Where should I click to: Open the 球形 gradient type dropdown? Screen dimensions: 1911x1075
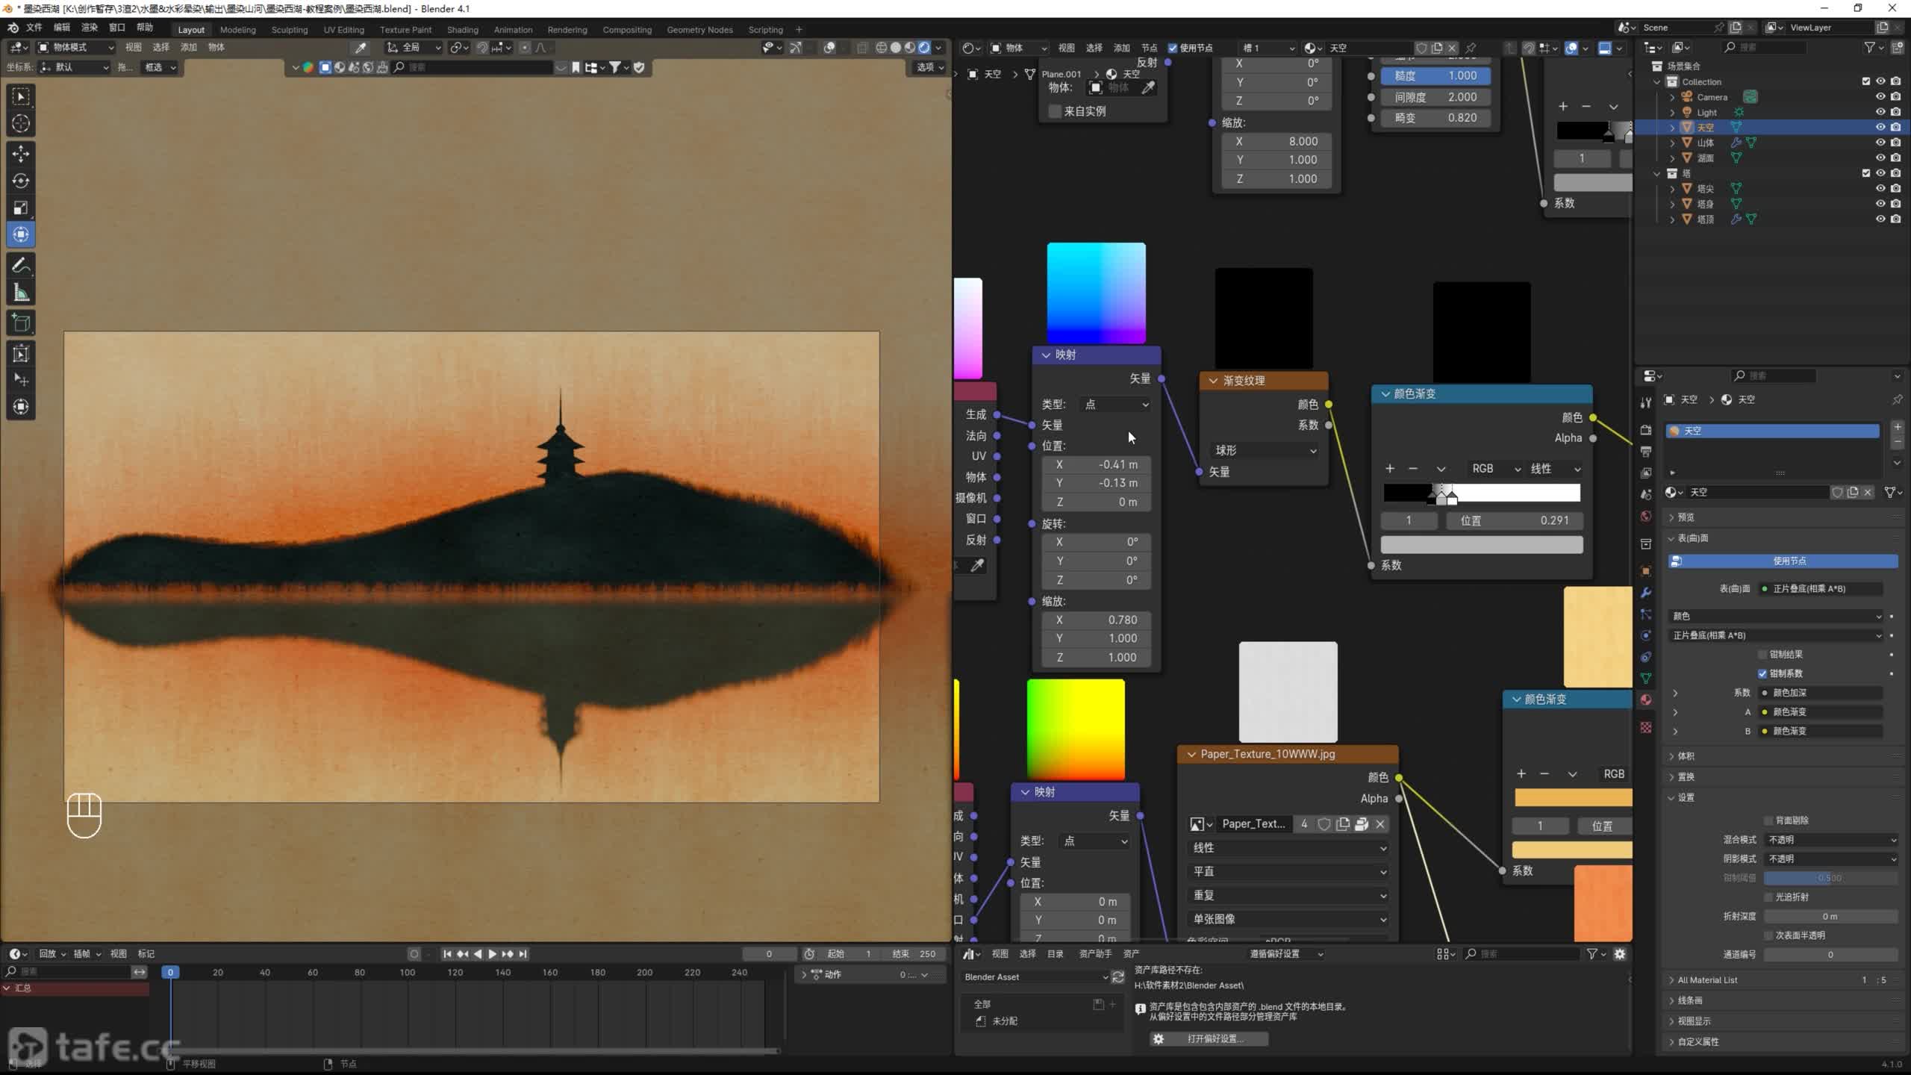[x=1265, y=450]
